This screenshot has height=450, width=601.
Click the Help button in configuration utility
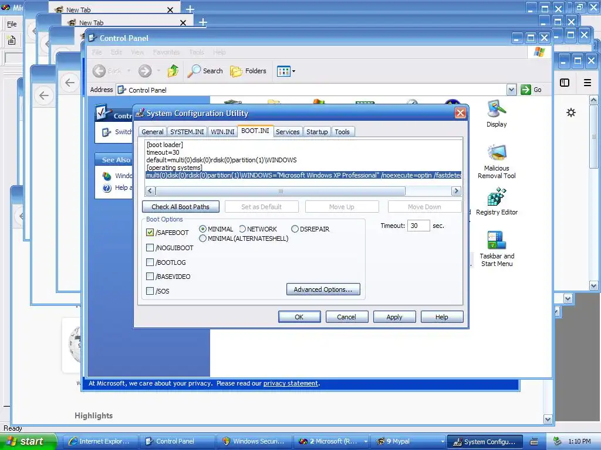[442, 317]
